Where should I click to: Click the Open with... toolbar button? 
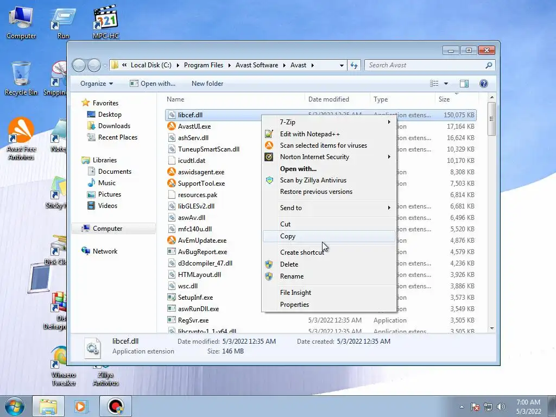click(153, 83)
